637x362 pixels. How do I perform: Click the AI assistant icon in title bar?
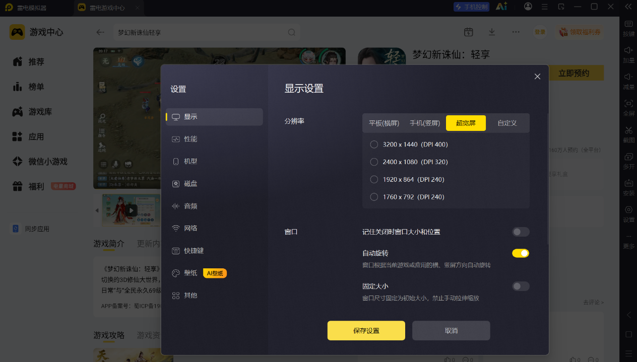point(501,7)
